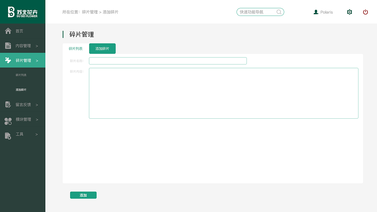
Task: Open 碎片列表 submenu in sidebar
Action: (21, 75)
